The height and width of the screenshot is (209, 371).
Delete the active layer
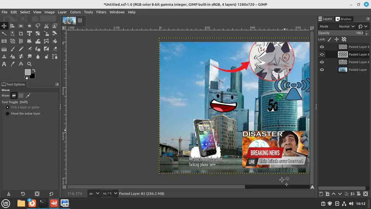(x=365, y=194)
